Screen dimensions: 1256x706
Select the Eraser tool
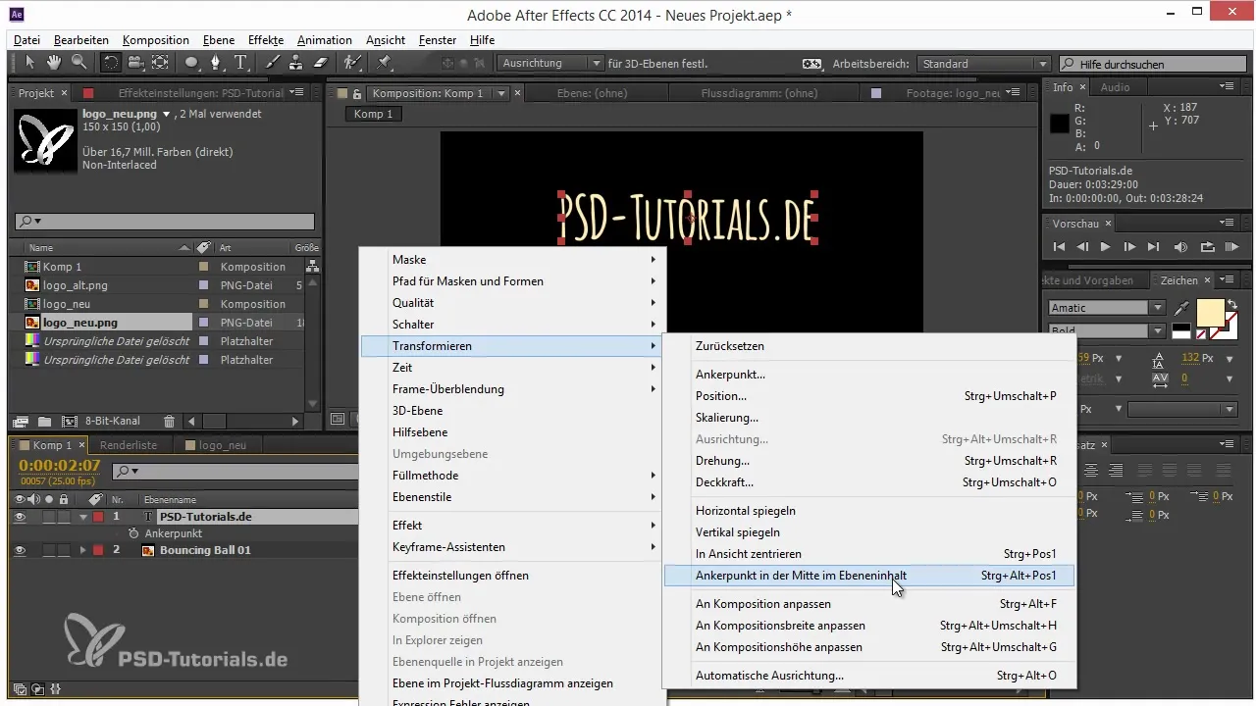pyautogui.click(x=320, y=63)
